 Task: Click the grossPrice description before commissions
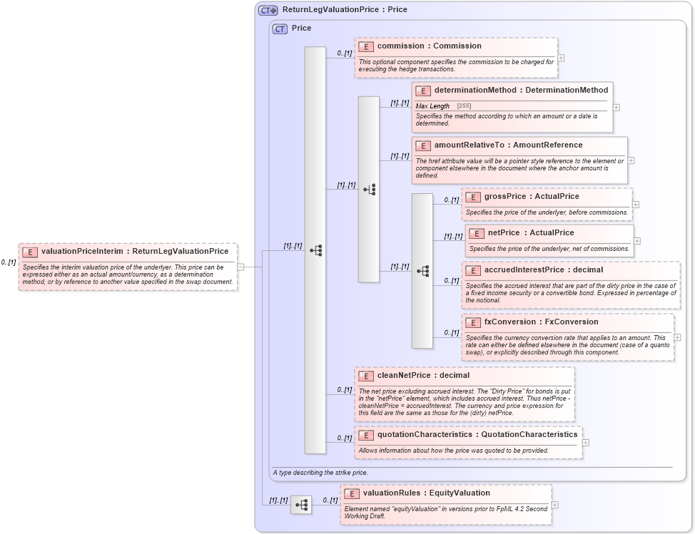547,212
